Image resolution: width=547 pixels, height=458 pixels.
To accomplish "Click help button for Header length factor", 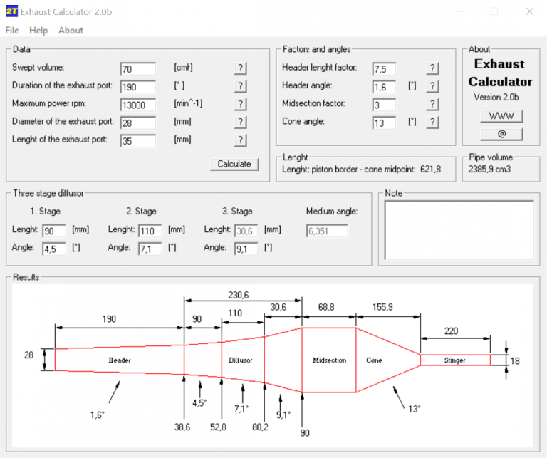I will [x=432, y=68].
